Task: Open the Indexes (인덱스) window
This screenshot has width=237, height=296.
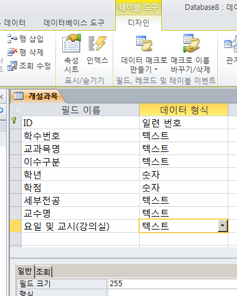Action: tap(97, 50)
